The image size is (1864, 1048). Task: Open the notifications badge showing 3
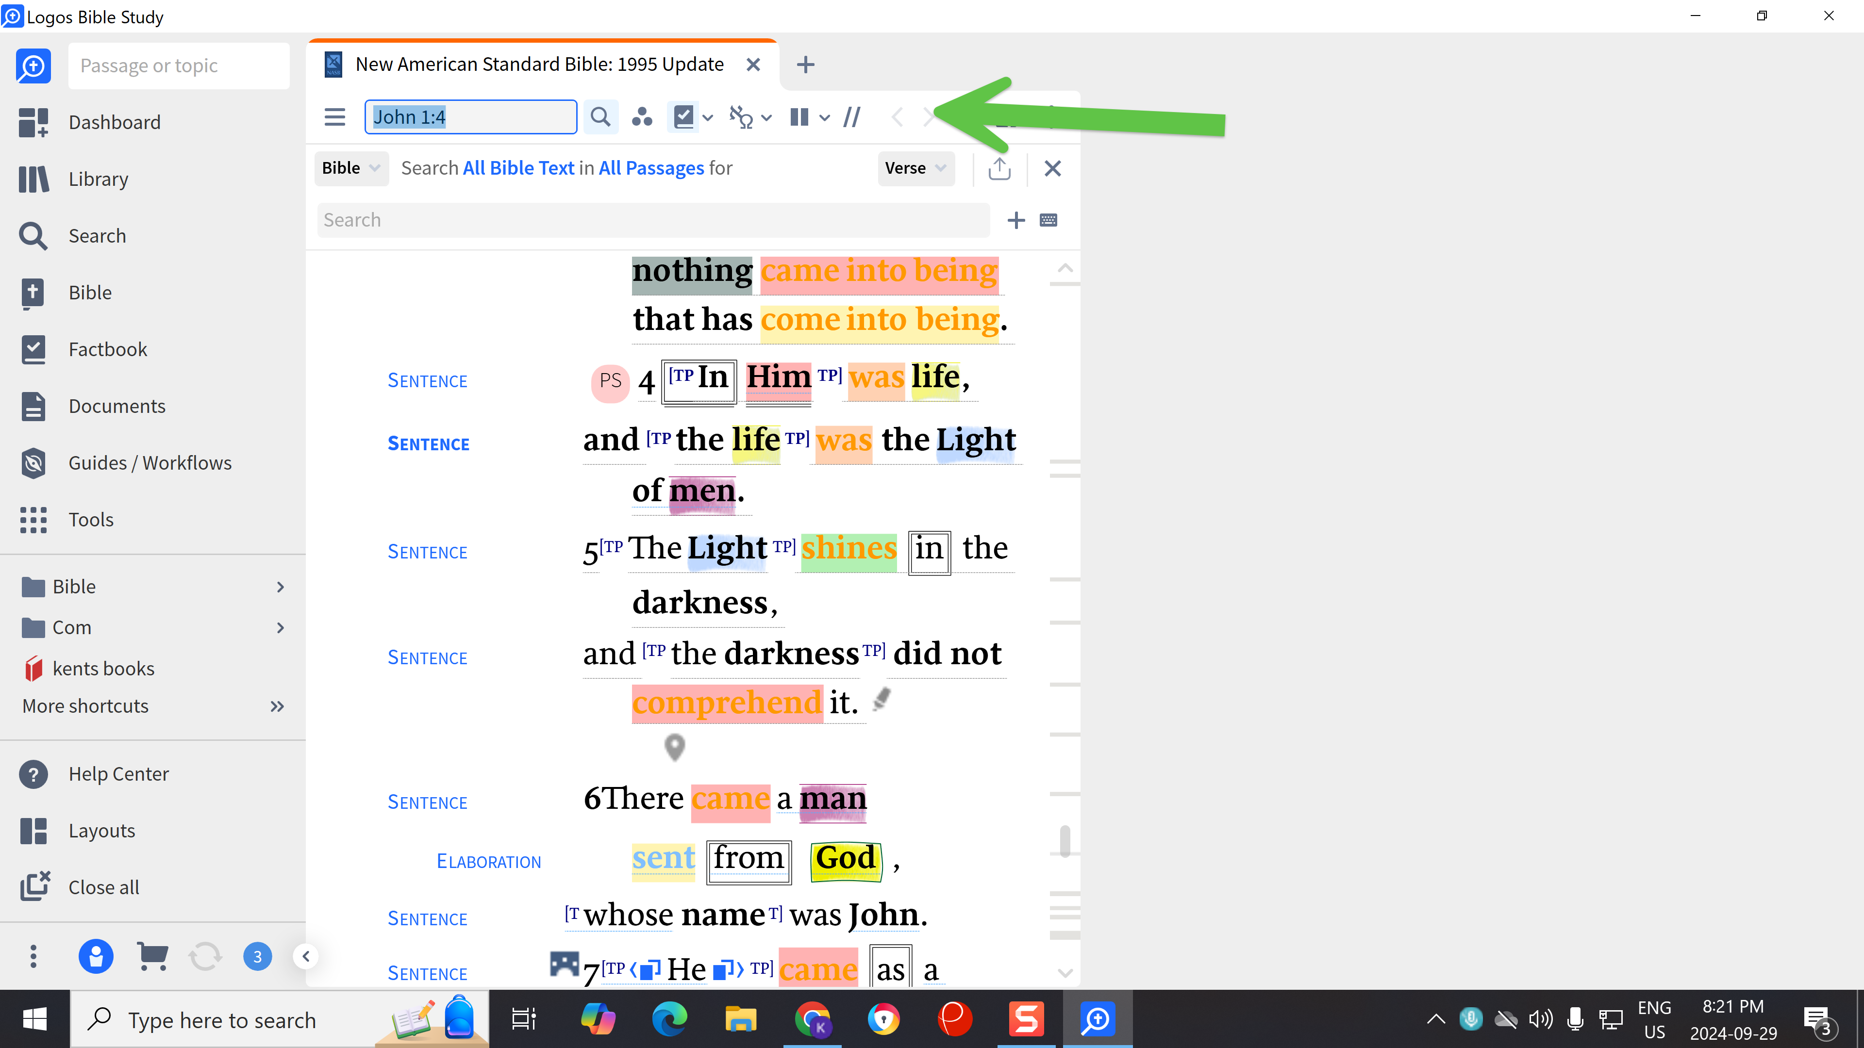pyautogui.click(x=258, y=956)
